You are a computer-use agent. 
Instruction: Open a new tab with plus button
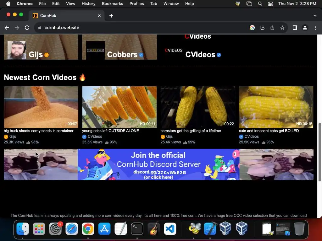[x=111, y=16]
